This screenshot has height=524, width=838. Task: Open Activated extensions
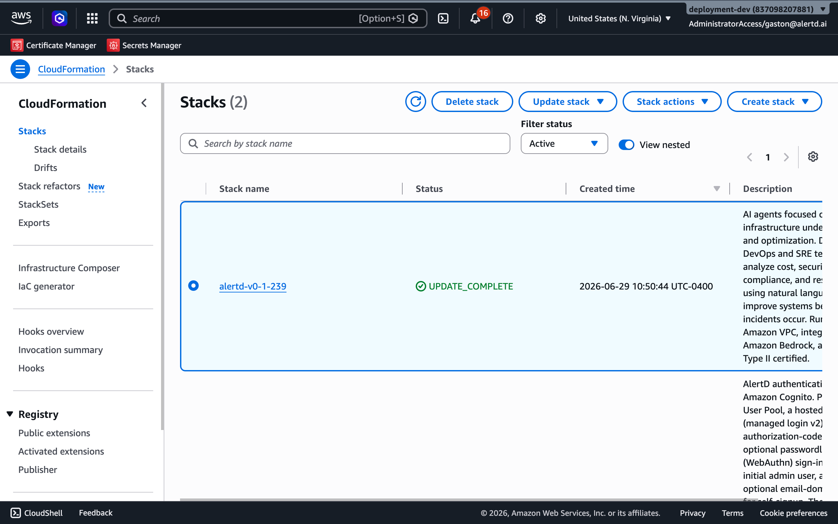click(61, 451)
